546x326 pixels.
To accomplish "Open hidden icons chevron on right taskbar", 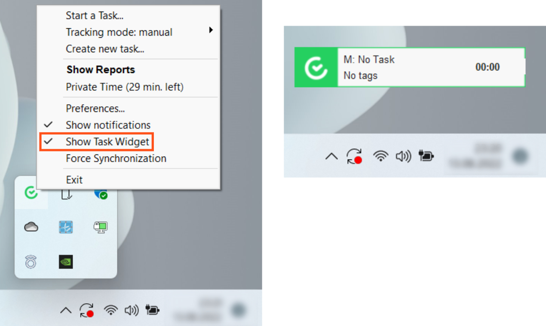I will point(331,157).
